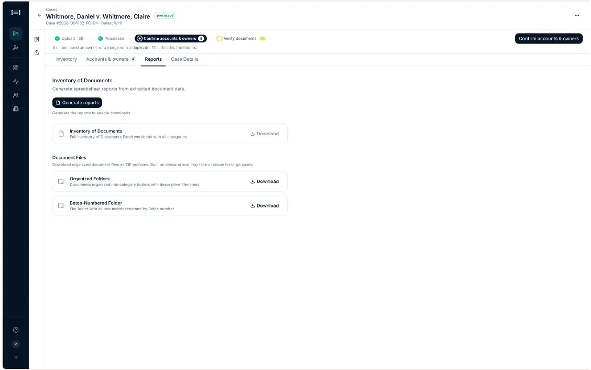The height and width of the screenshot is (370, 591).
Task: Download the Organized Folders ZIP
Action: [x=265, y=181]
